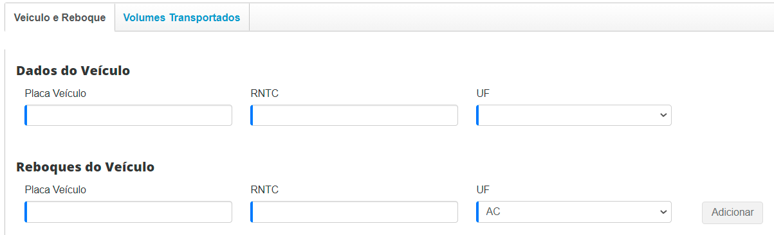This screenshot has height=235, width=774.
Task: Click UF label in Dados do Veículo section
Action: pos(483,94)
